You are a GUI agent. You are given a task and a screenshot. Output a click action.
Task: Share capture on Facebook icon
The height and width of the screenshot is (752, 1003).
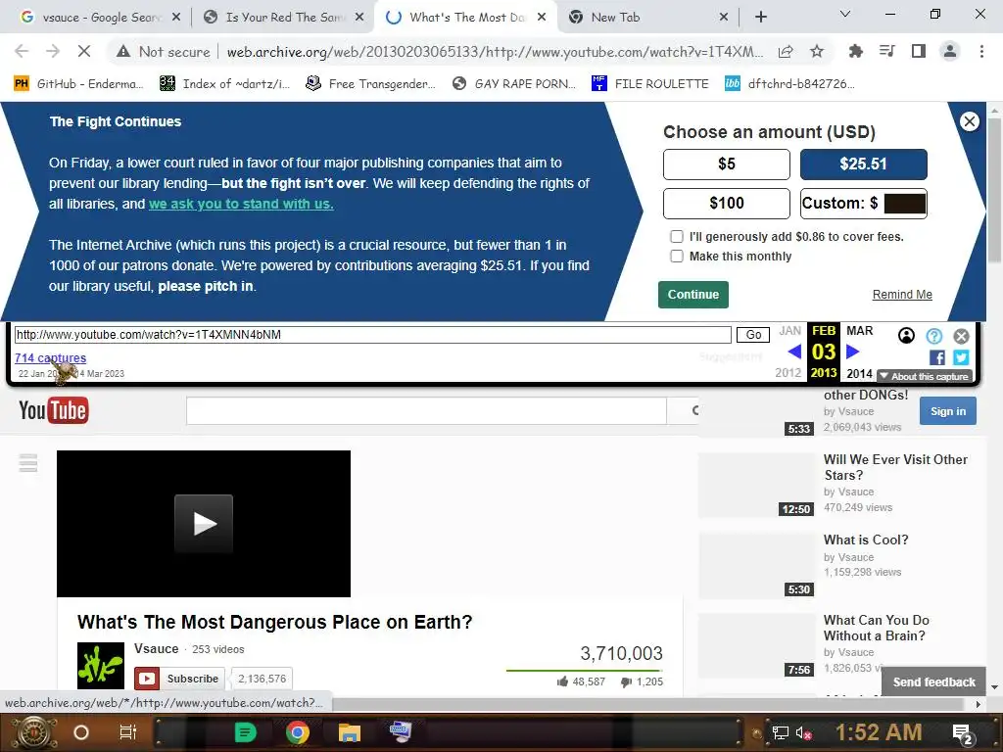tap(937, 358)
